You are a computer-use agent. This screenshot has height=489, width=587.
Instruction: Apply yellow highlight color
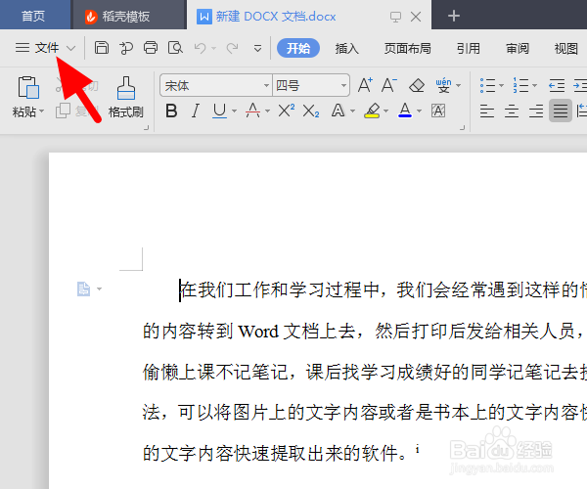372,111
